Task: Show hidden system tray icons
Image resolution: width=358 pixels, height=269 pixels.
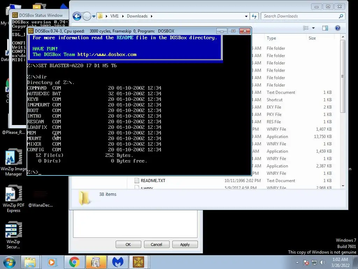Action: pyautogui.click(x=297, y=262)
